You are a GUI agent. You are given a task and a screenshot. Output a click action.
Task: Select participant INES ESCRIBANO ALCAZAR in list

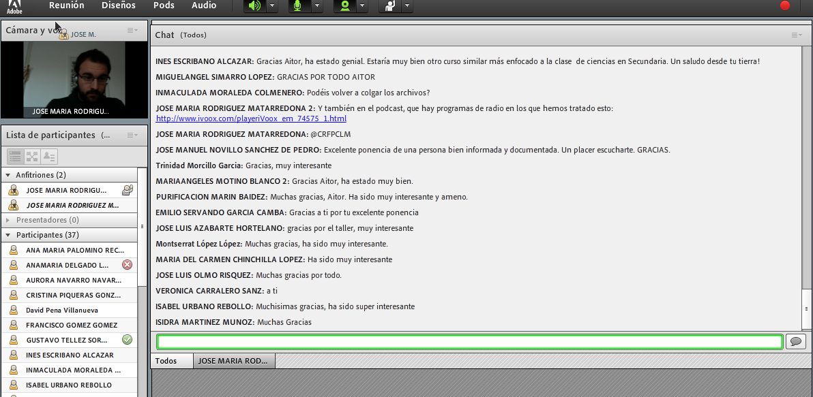tap(70, 355)
